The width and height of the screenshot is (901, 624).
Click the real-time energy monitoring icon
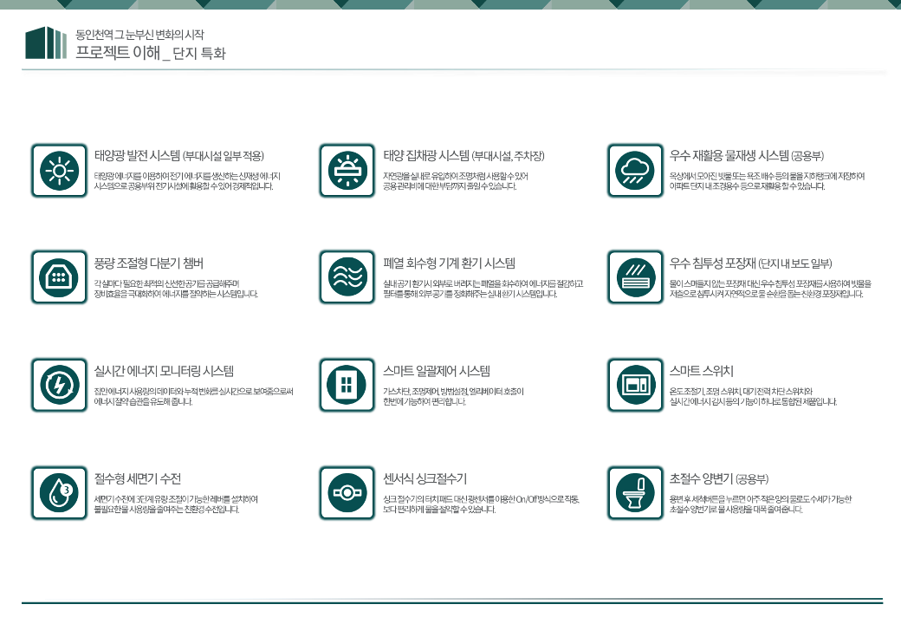click(x=59, y=384)
